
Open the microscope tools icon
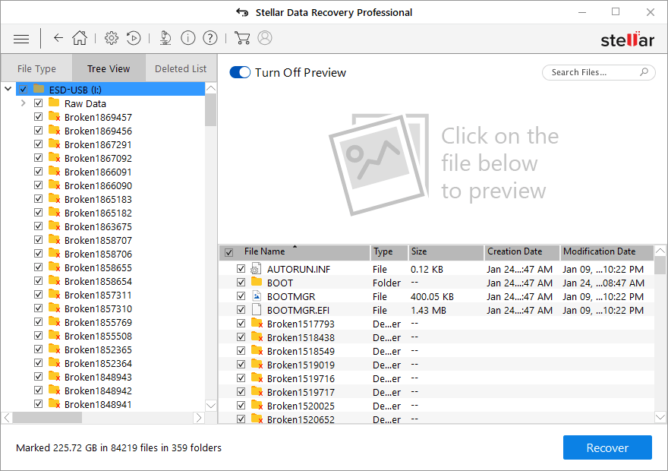[x=165, y=38]
